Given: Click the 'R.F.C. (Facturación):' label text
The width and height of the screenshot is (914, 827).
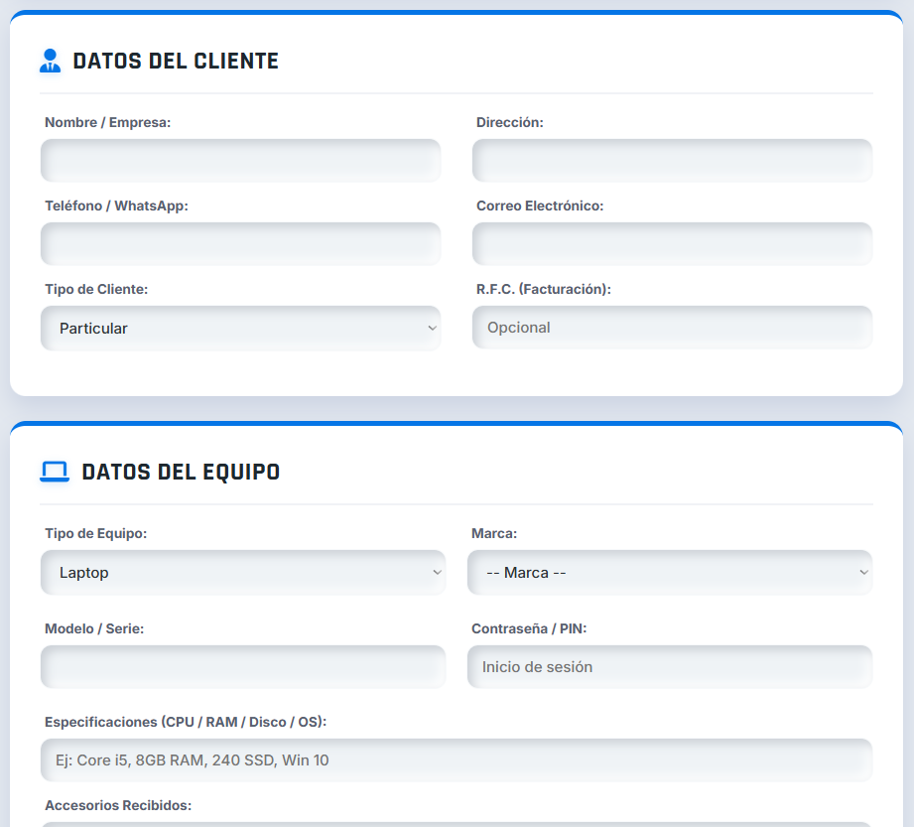Looking at the screenshot, I should click(544, 289).
